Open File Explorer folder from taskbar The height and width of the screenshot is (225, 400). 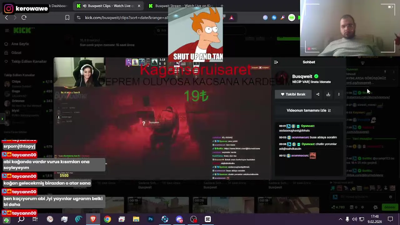pos(136,219)
